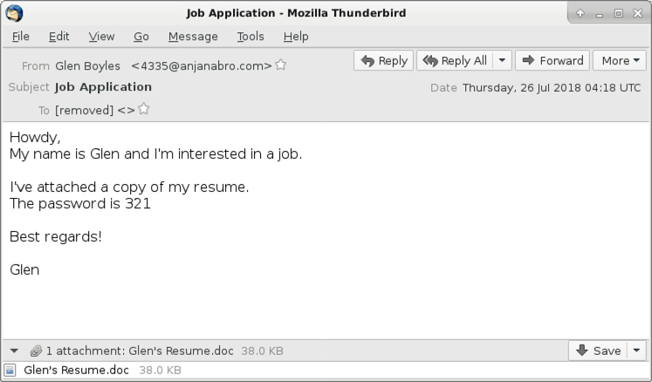Open the Reply All dropdown arrow
The height and width of the screenshot is (382, 652).
502,60
